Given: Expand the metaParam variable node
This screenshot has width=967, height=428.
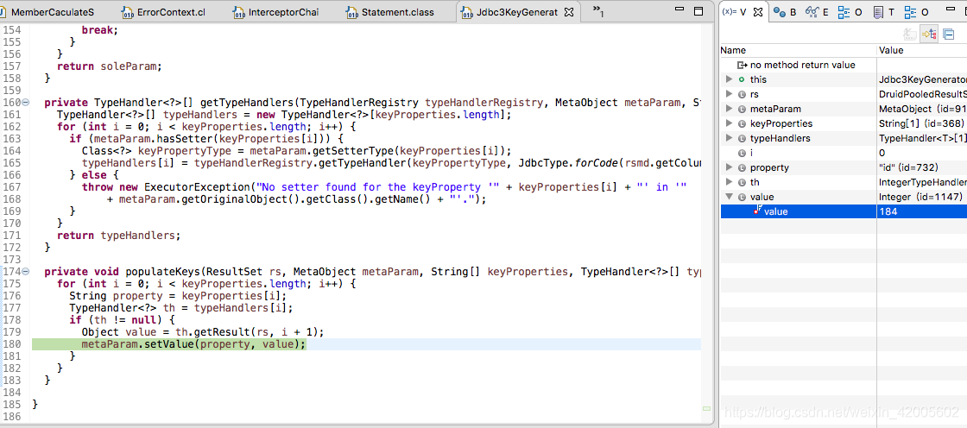Looking at the screenshot, I should pos(729,109).
